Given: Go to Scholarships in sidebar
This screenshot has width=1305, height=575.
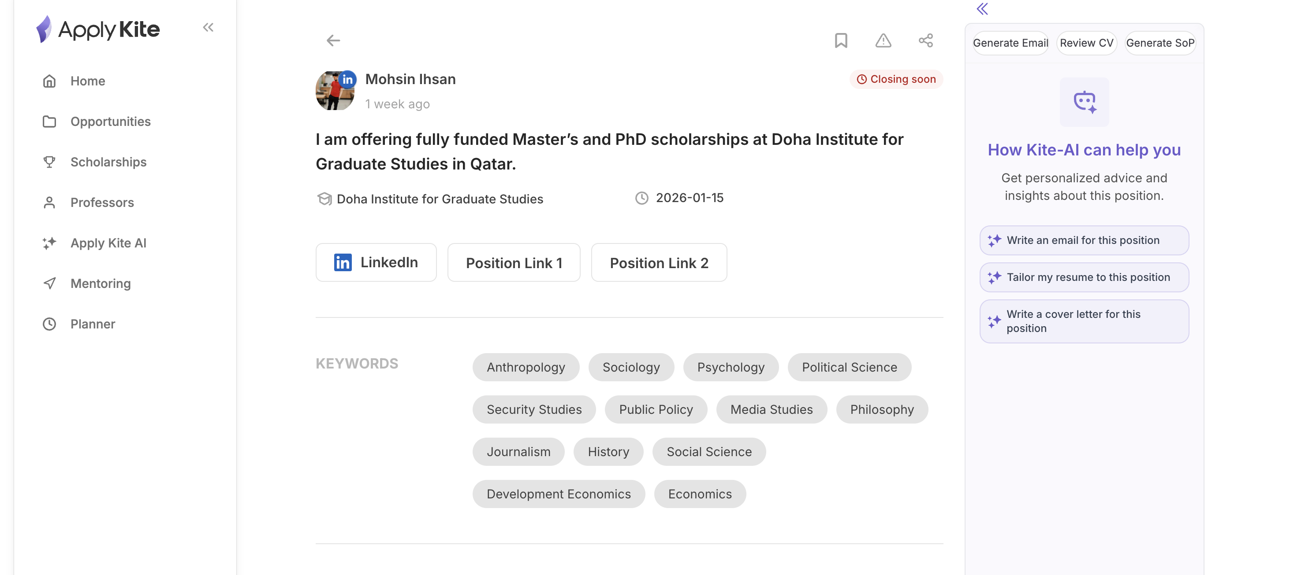Looking at the screenshot, I should pyautogui.click(x=108, y=162).
